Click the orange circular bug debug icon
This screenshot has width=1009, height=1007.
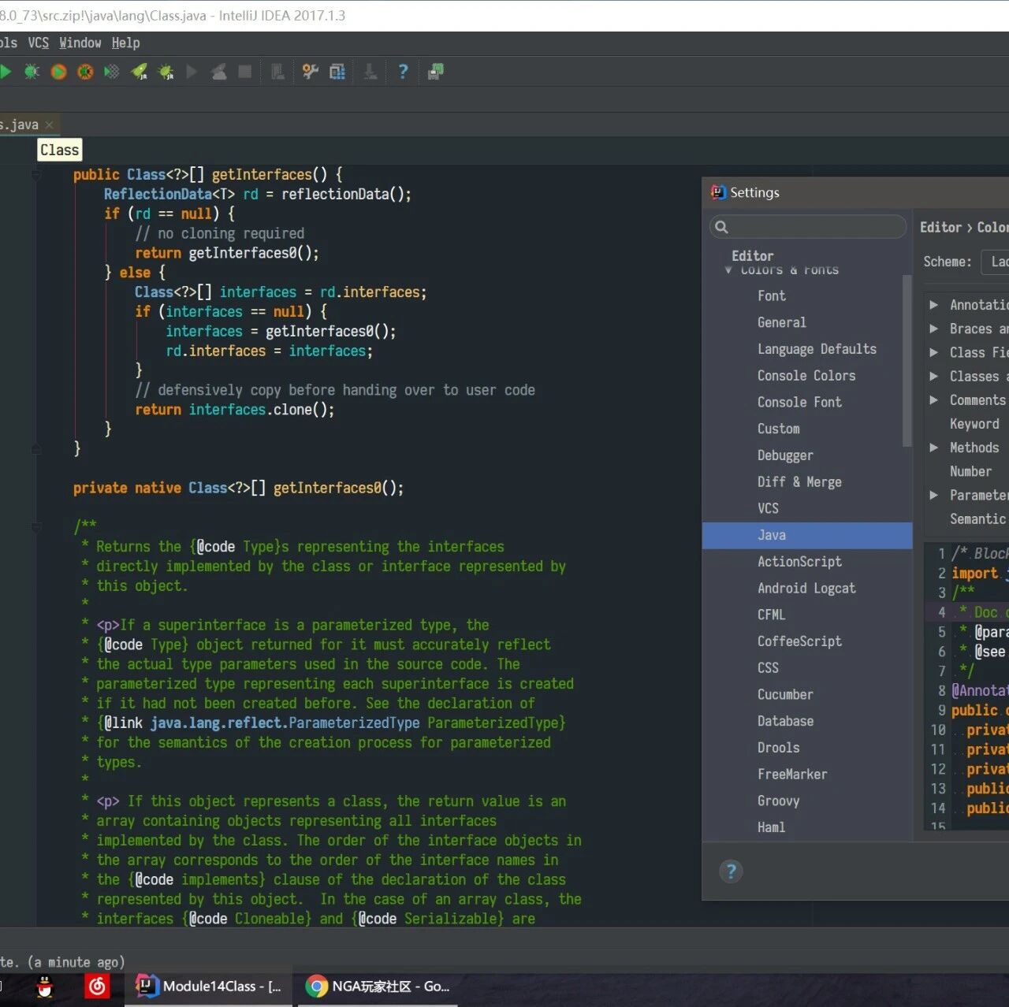point(85,72)
